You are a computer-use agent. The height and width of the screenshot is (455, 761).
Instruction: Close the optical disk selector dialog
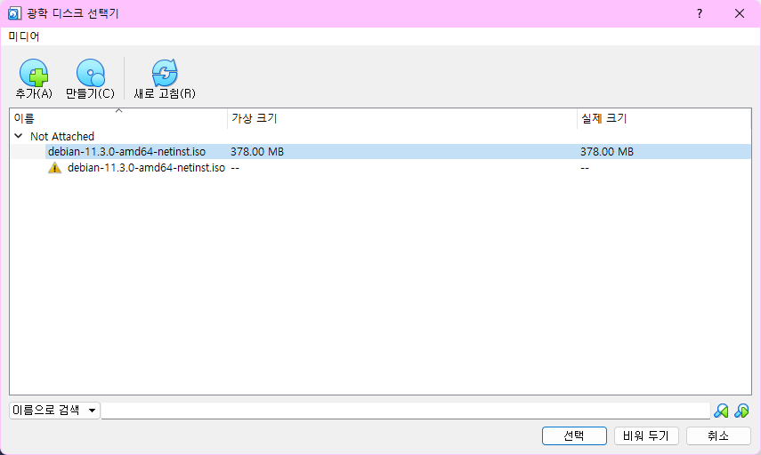coord(739,13)
